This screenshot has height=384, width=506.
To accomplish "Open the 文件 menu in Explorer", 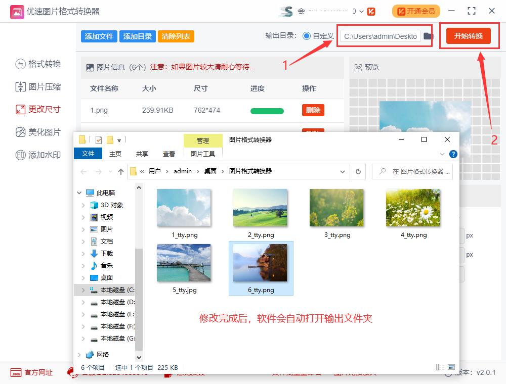I will pos(88,154).
